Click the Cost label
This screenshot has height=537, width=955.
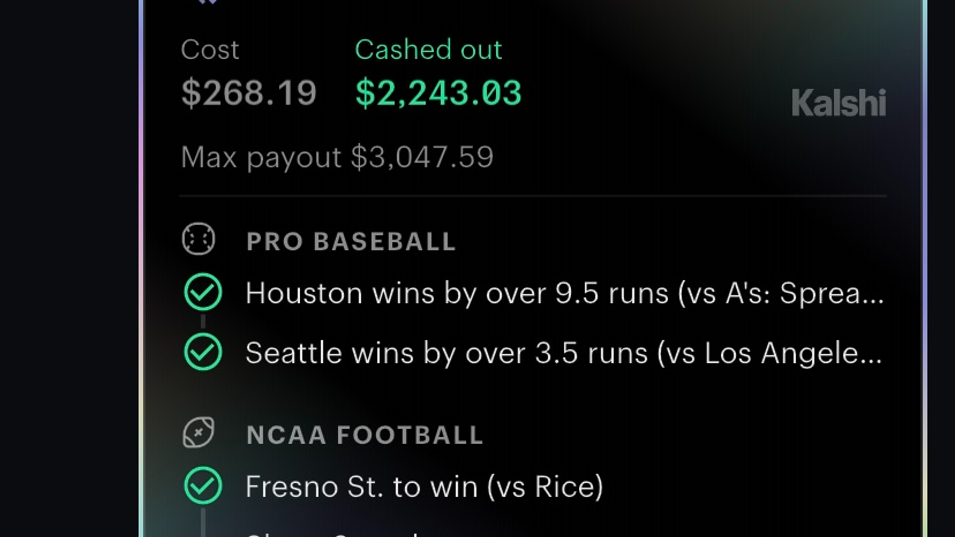(x=210, y=50)
